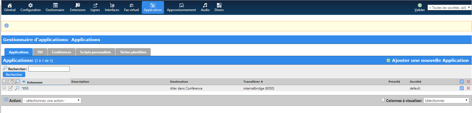Image resolution: width=472 pixels, height=113 pixels.
Task: Open the Approvisionnement menu
Action: [x=181, y=7]
